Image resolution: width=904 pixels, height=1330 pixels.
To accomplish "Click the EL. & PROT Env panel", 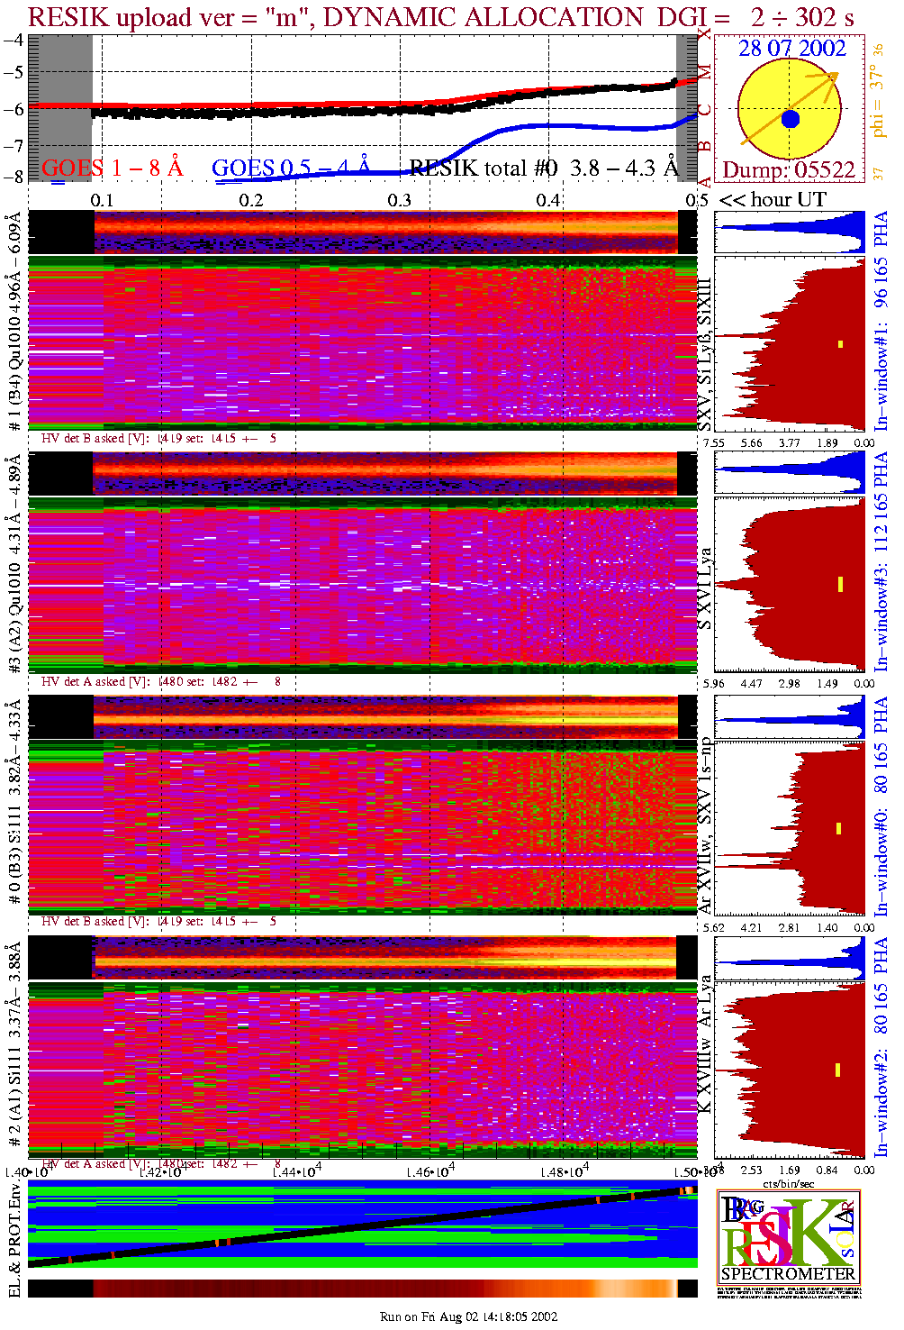I will click(x=362, y=1227).
